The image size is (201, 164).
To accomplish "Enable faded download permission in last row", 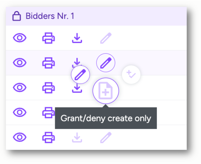I will [x=77, y=137].
